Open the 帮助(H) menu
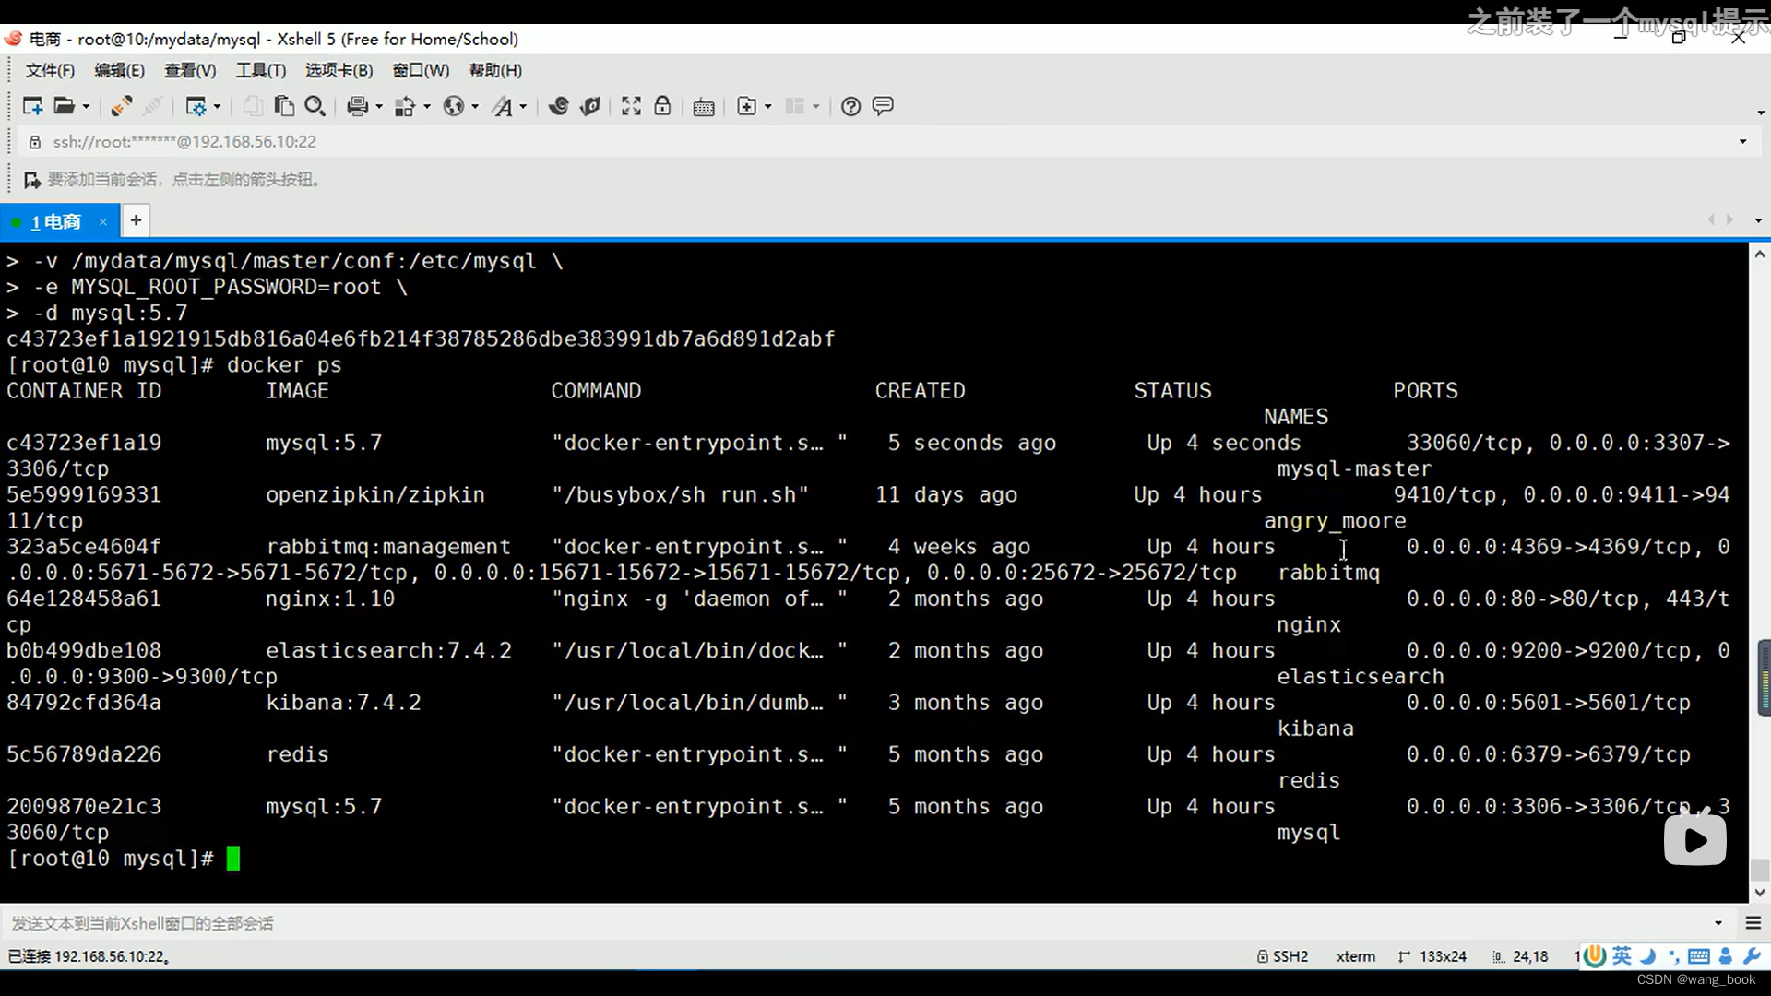 point(495,71)
